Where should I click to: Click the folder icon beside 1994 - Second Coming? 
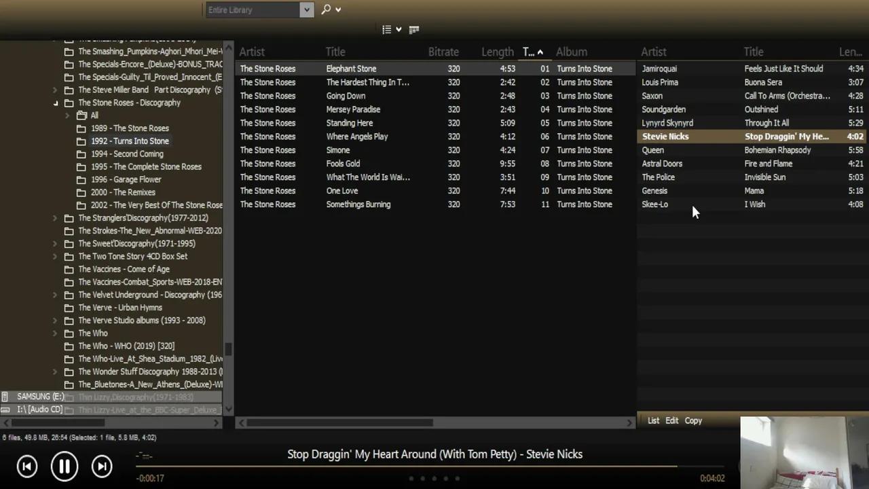pos(81,154)
